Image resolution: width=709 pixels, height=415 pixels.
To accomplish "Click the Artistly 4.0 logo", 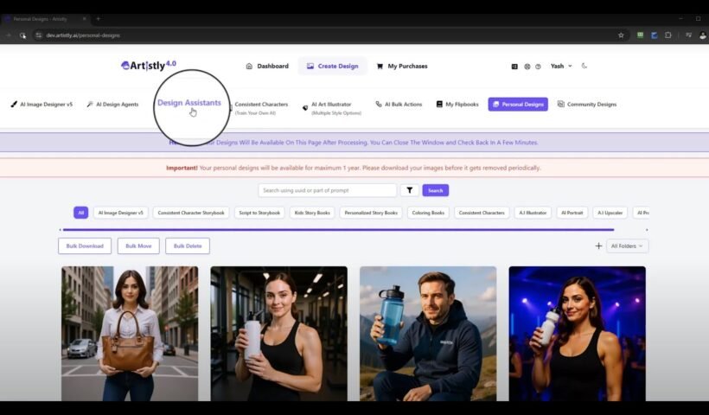I will pos(149,66).
